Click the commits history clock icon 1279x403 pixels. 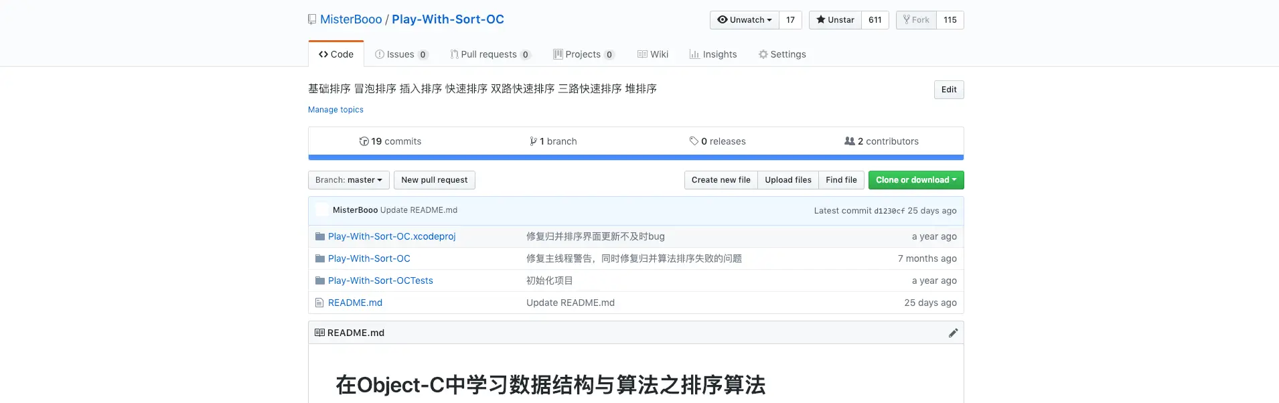[364, 141]
